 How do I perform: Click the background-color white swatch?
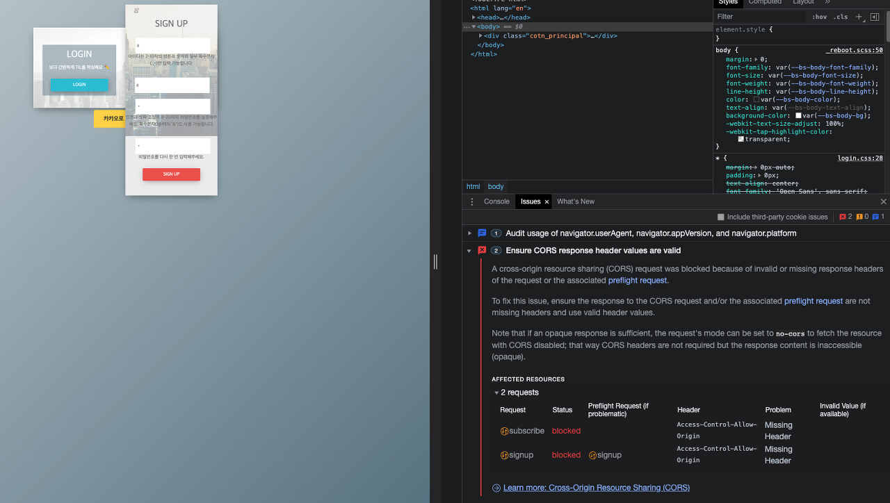coord(799,115)
